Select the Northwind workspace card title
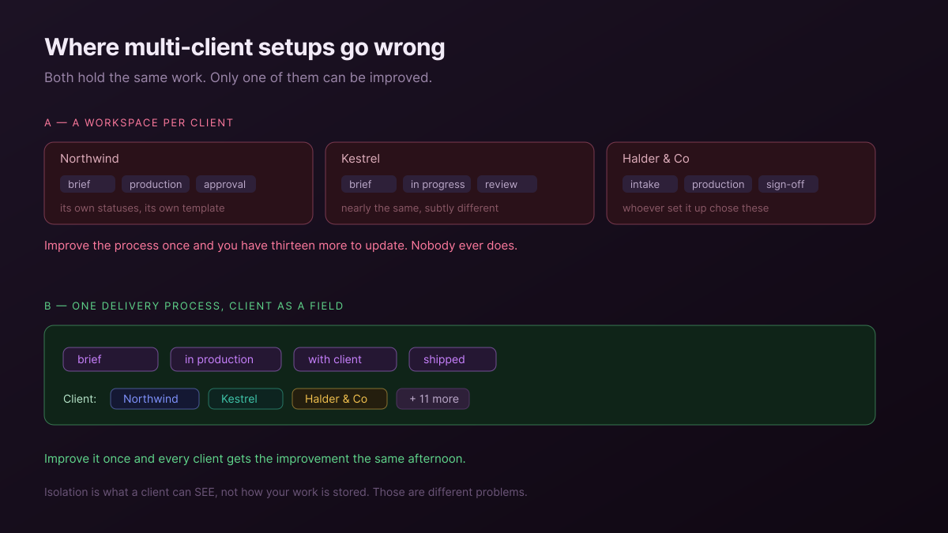The width and height of the screenshot is (948, 533). [89, 159]
